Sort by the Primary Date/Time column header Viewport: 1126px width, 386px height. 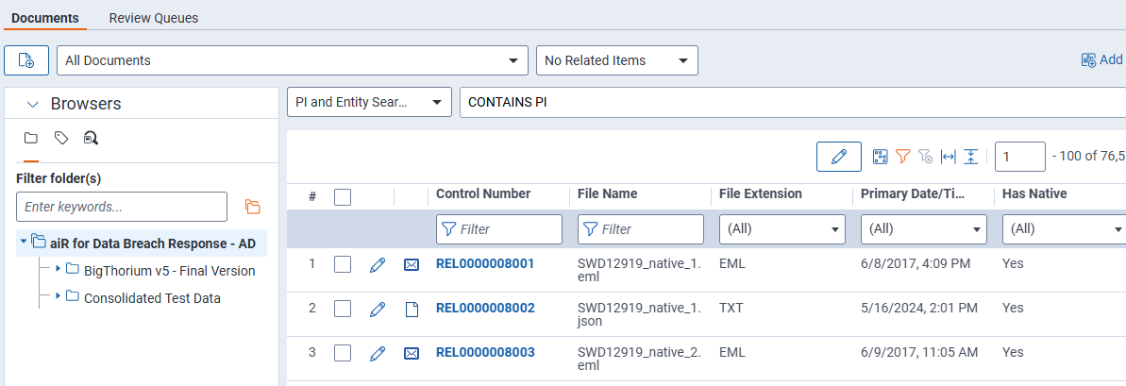pos(912,193)
